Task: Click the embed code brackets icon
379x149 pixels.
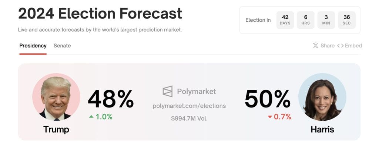Action: click(x=340, y=46)
